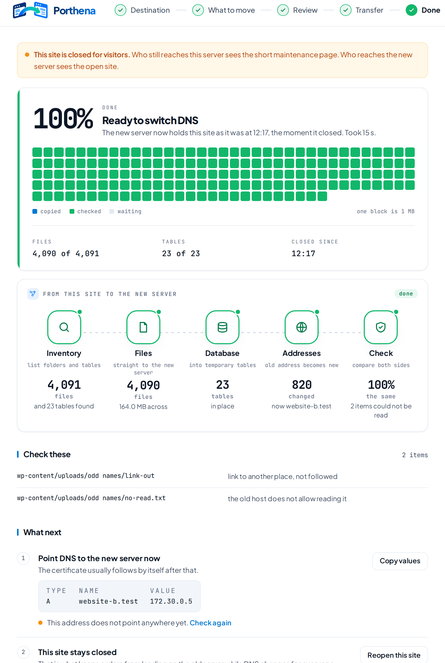Click the no-read.txt file path row
The height and width of the screenshot is (663, 445).
click(222, 499)
